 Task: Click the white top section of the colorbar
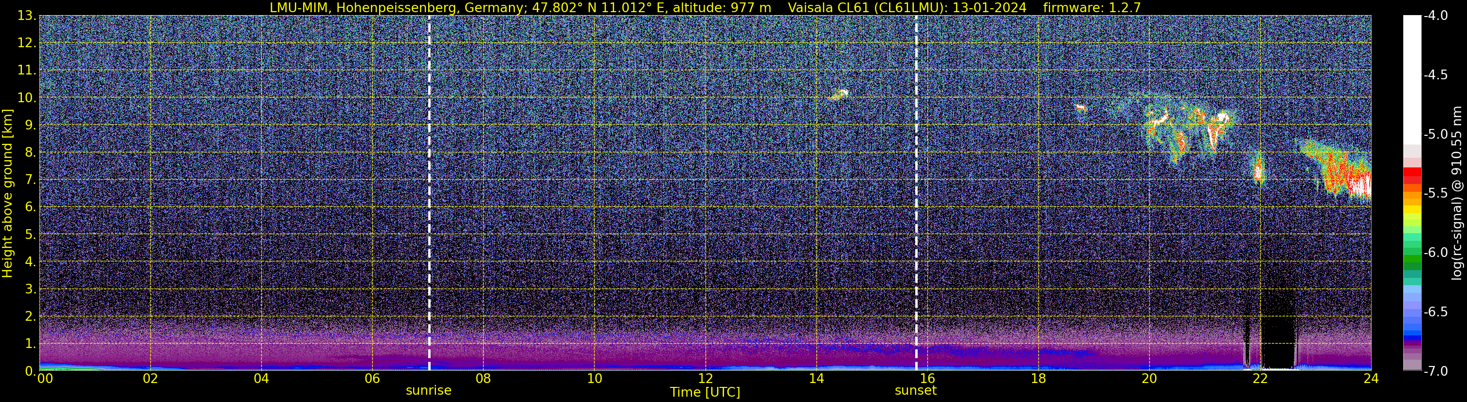tap(1413, 80)
